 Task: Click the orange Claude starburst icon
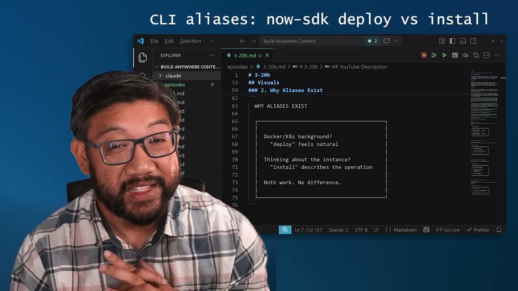pyautogui.click(x=424, y=55)
